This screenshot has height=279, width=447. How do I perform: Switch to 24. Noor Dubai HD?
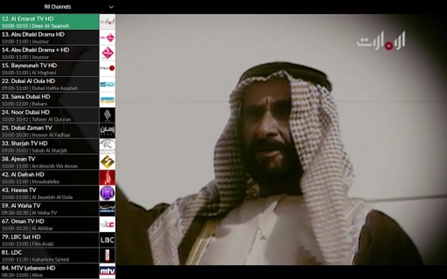[50, 115]
